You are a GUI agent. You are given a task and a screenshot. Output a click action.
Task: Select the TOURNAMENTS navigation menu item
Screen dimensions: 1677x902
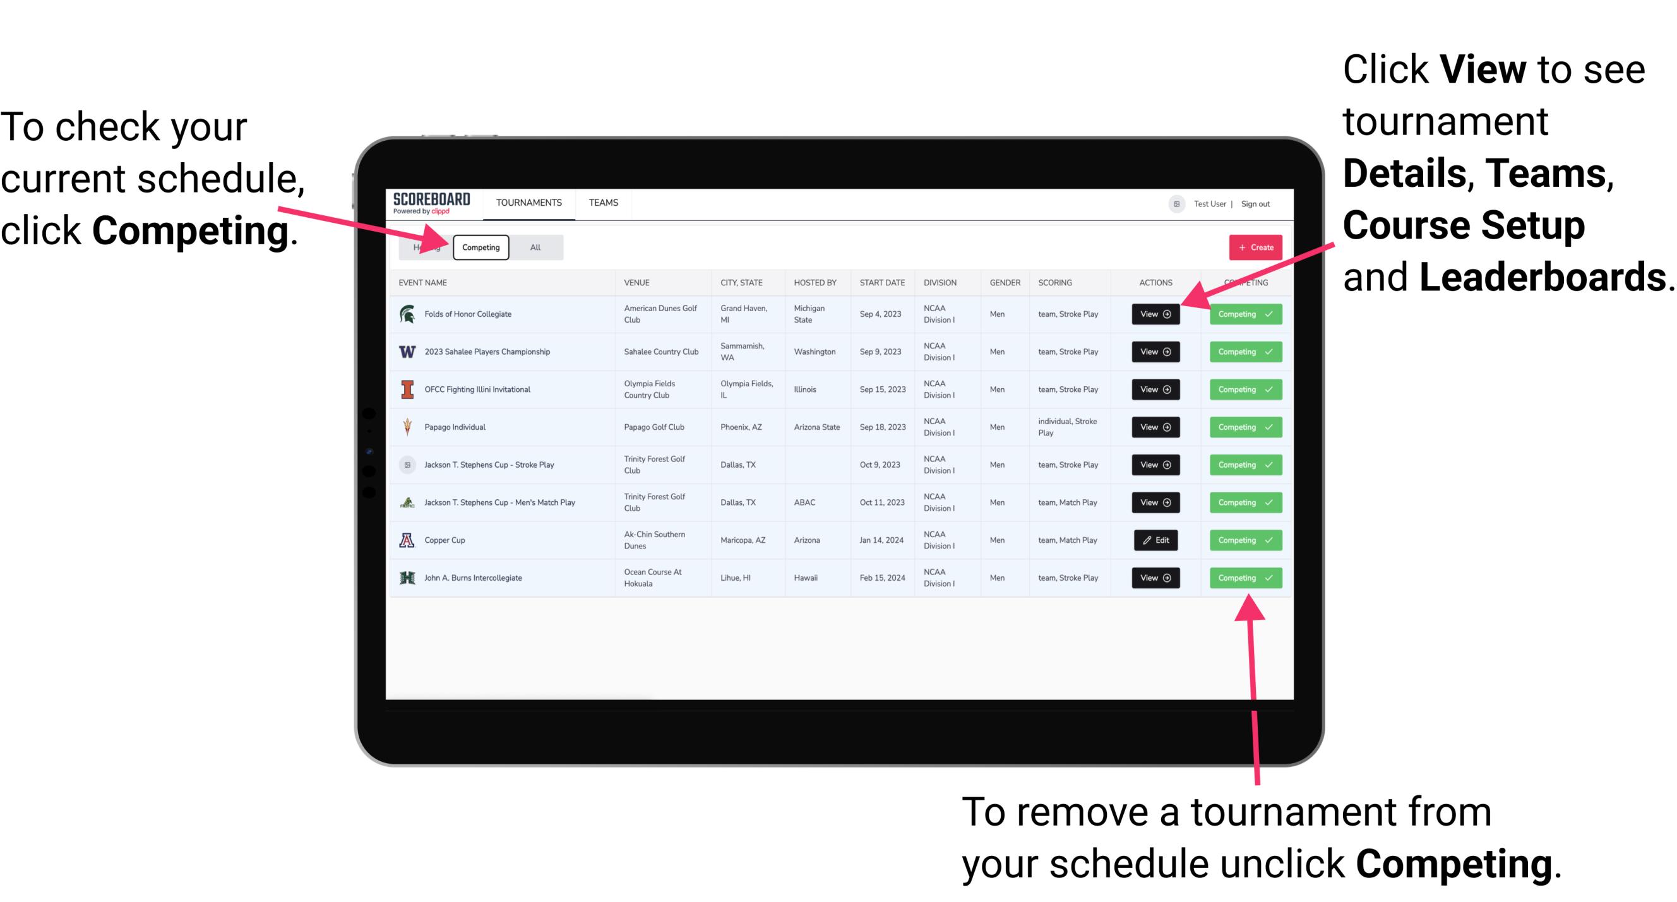530,202
